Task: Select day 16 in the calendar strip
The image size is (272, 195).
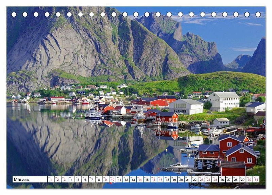Action: click(154, 179)
